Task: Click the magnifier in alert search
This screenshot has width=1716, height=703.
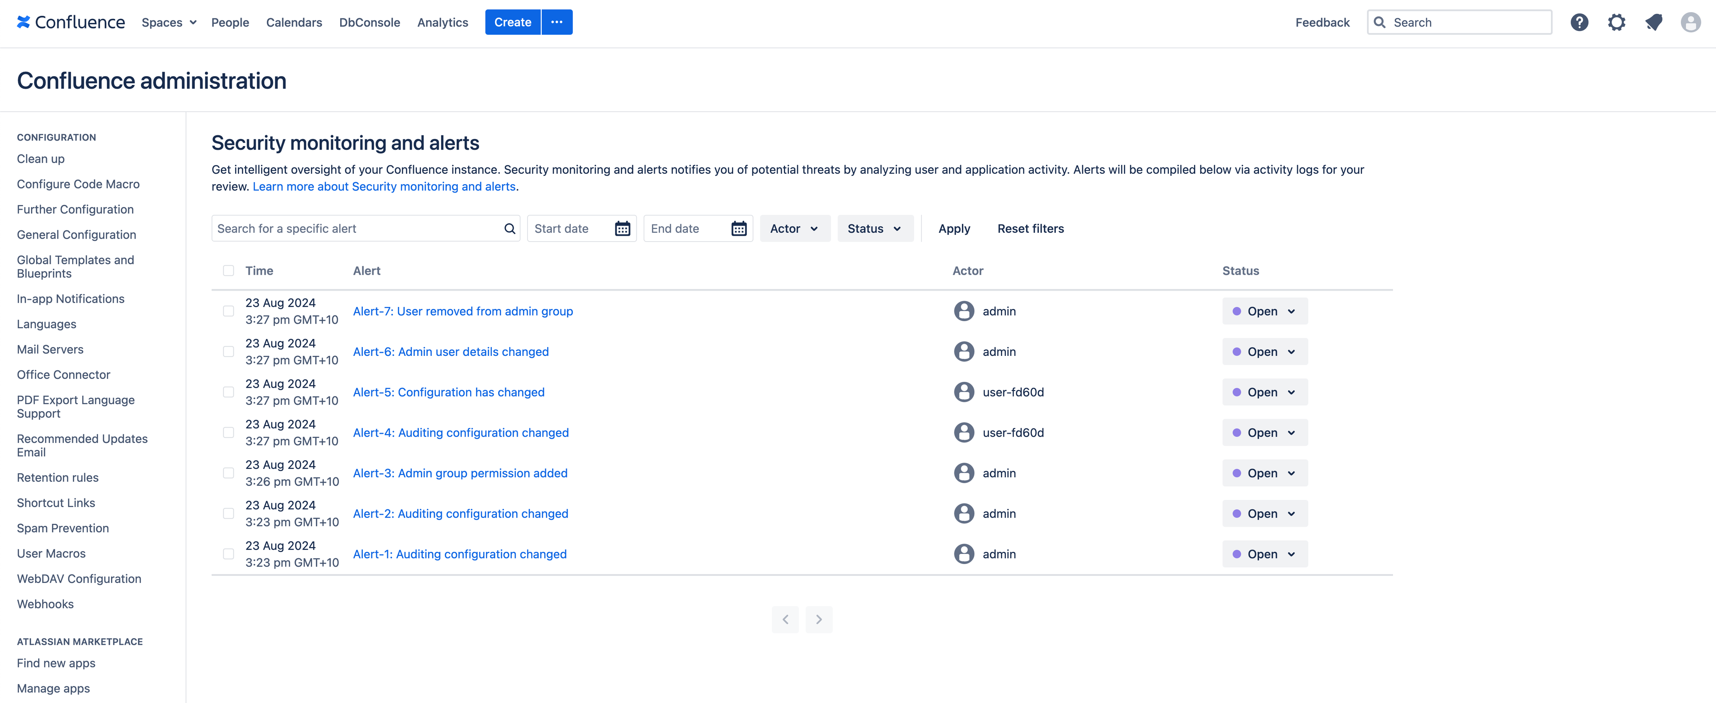Action: click(x=509, y=228)
